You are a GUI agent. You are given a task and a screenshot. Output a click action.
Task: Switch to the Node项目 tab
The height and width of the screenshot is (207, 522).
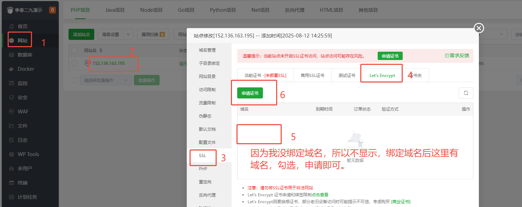151,10
